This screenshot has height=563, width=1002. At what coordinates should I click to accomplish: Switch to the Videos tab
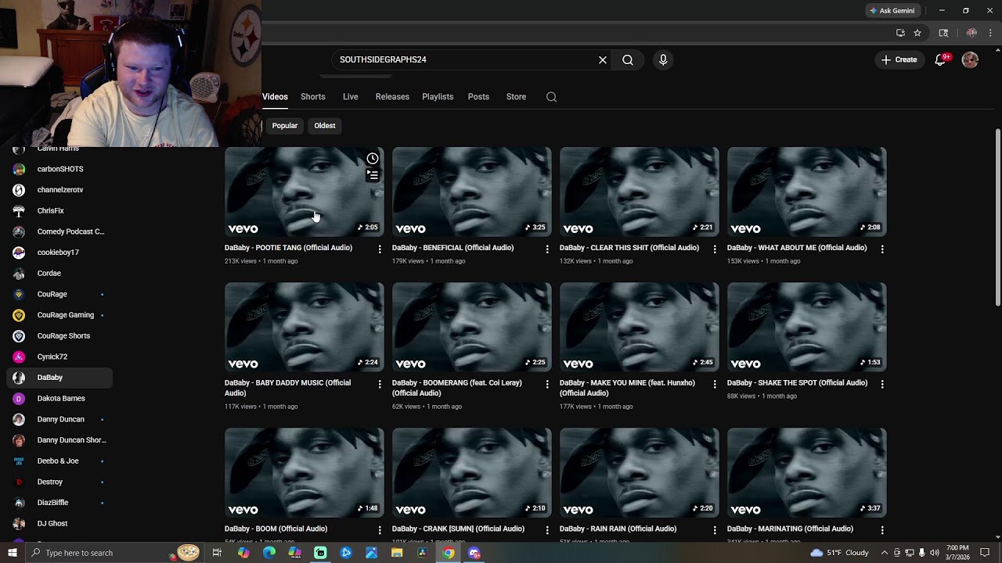point(275,97)
